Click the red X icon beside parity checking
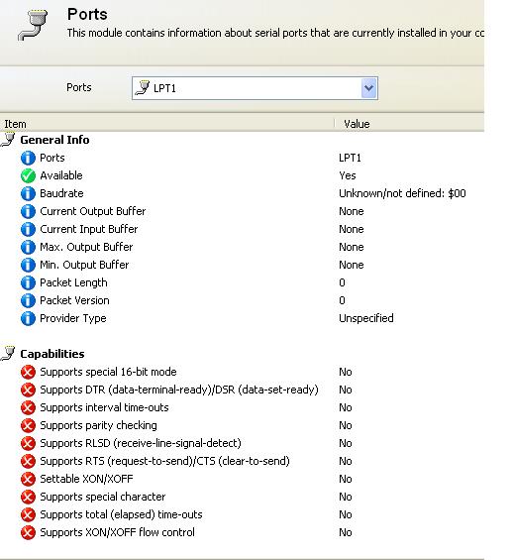The width and height of the screenshot is (513, 560). coord(28,426)
